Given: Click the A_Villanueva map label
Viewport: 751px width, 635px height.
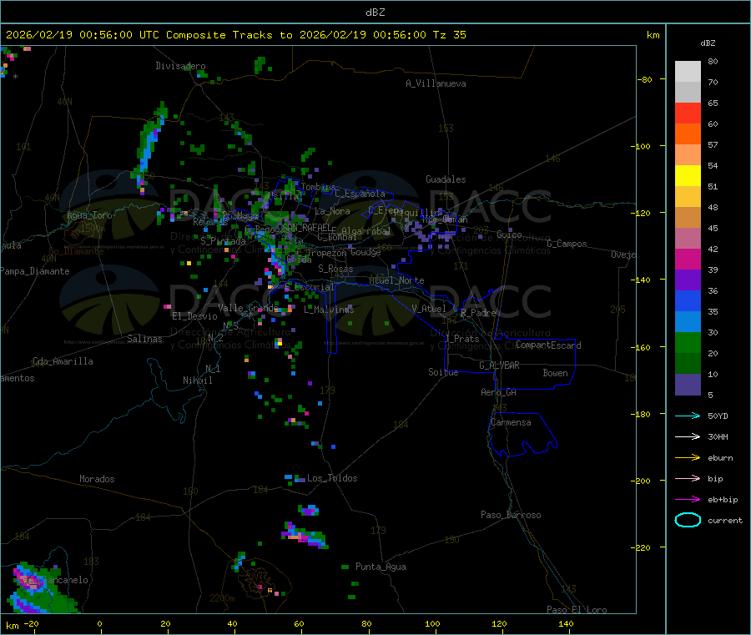Looking at the screenshot, I should tap(436, 83).
